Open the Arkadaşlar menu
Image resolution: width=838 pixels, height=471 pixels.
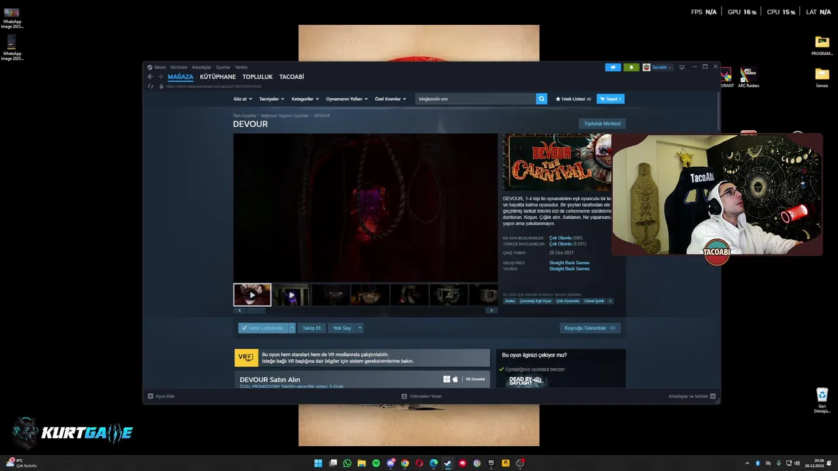(202, 67)
